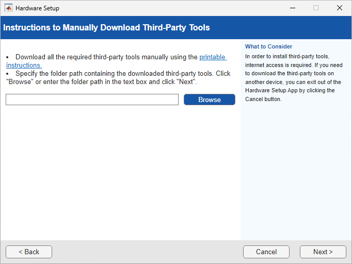The width and height of the screenshot is (352, 264).
Task: Click the grayed-out maximize window button
Action: tap(316, 8)
